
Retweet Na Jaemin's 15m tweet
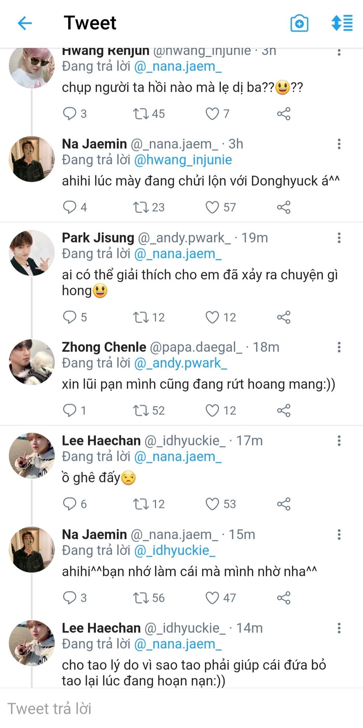[141, 598]
